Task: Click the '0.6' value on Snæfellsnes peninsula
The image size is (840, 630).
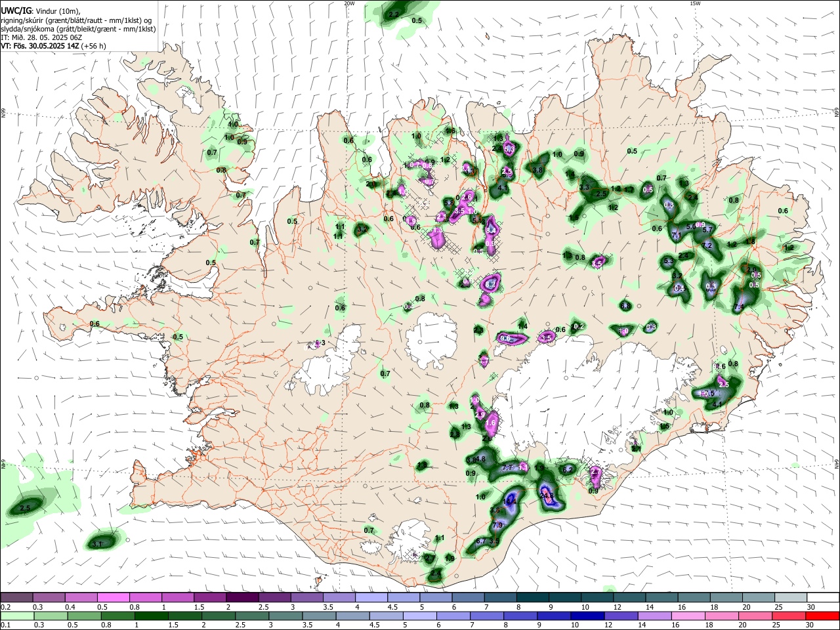Action: tap(94, 324)
